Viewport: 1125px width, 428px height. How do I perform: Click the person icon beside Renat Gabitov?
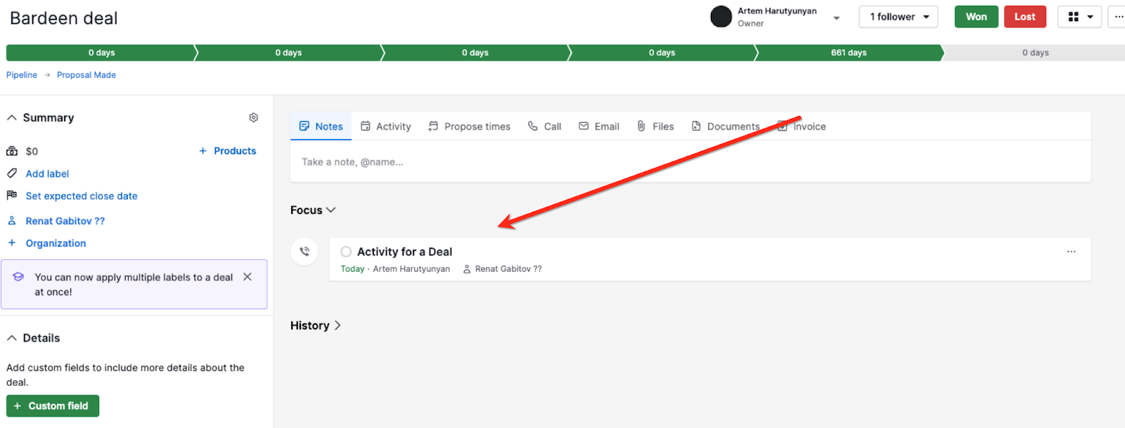pos(12,221)
